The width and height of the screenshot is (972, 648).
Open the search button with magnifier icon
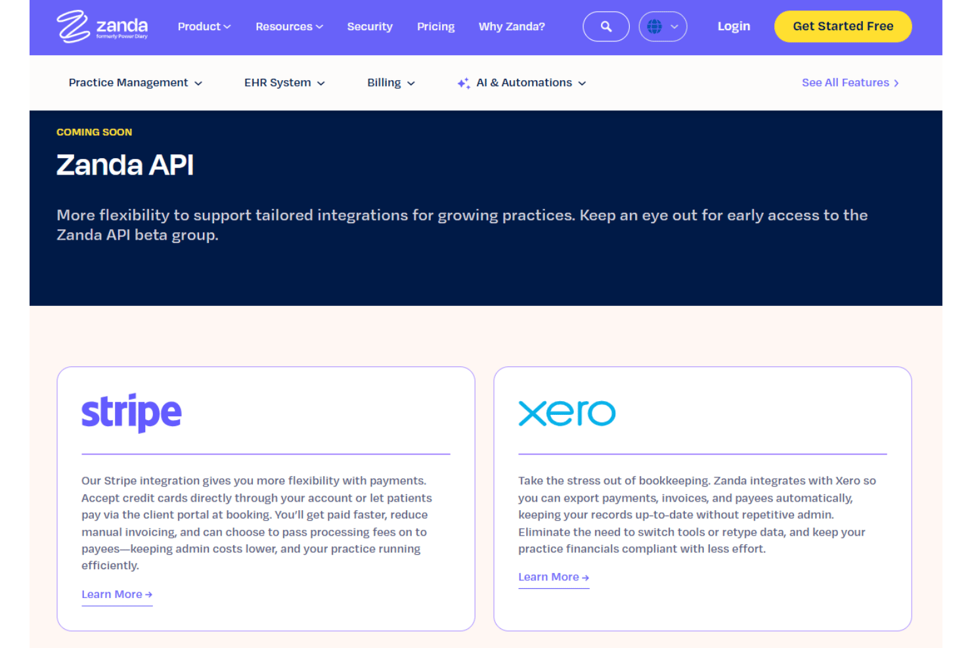coord(606,27)
